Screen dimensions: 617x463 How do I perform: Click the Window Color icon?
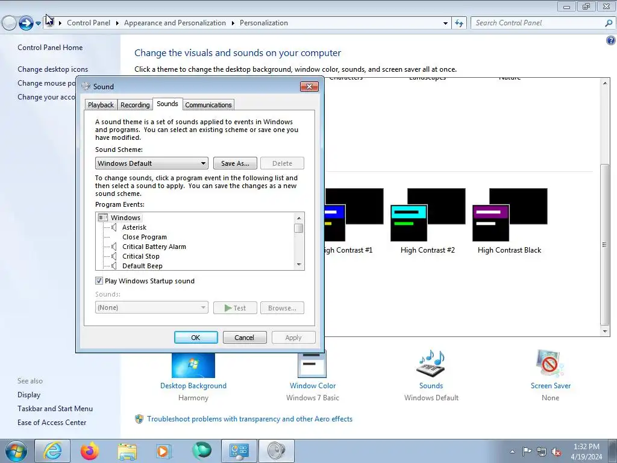pos(312,365)
